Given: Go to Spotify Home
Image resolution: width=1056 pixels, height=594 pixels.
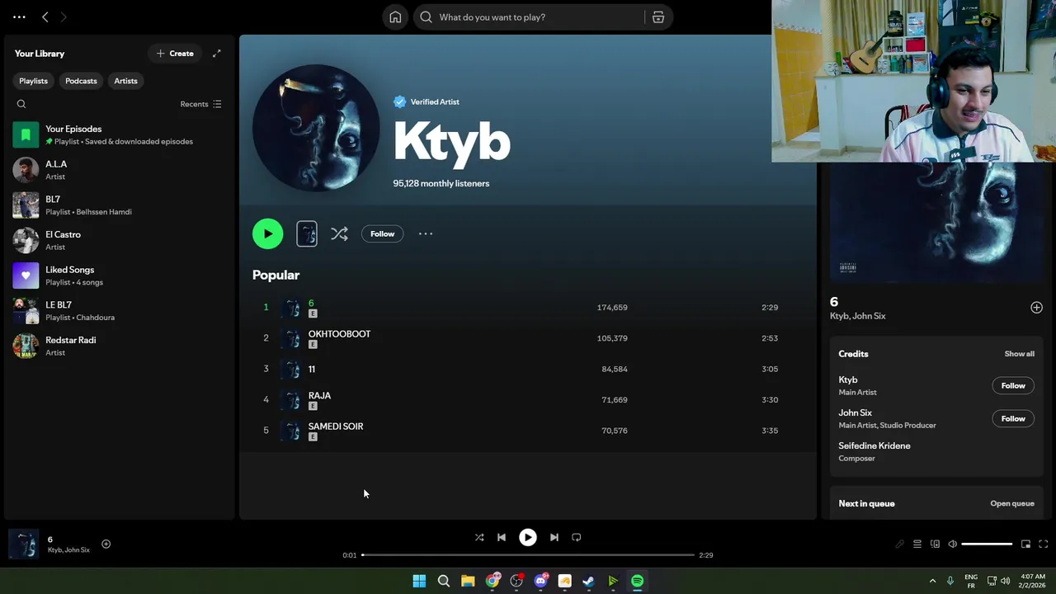Looking at the screenshot, I should (395, 17).
